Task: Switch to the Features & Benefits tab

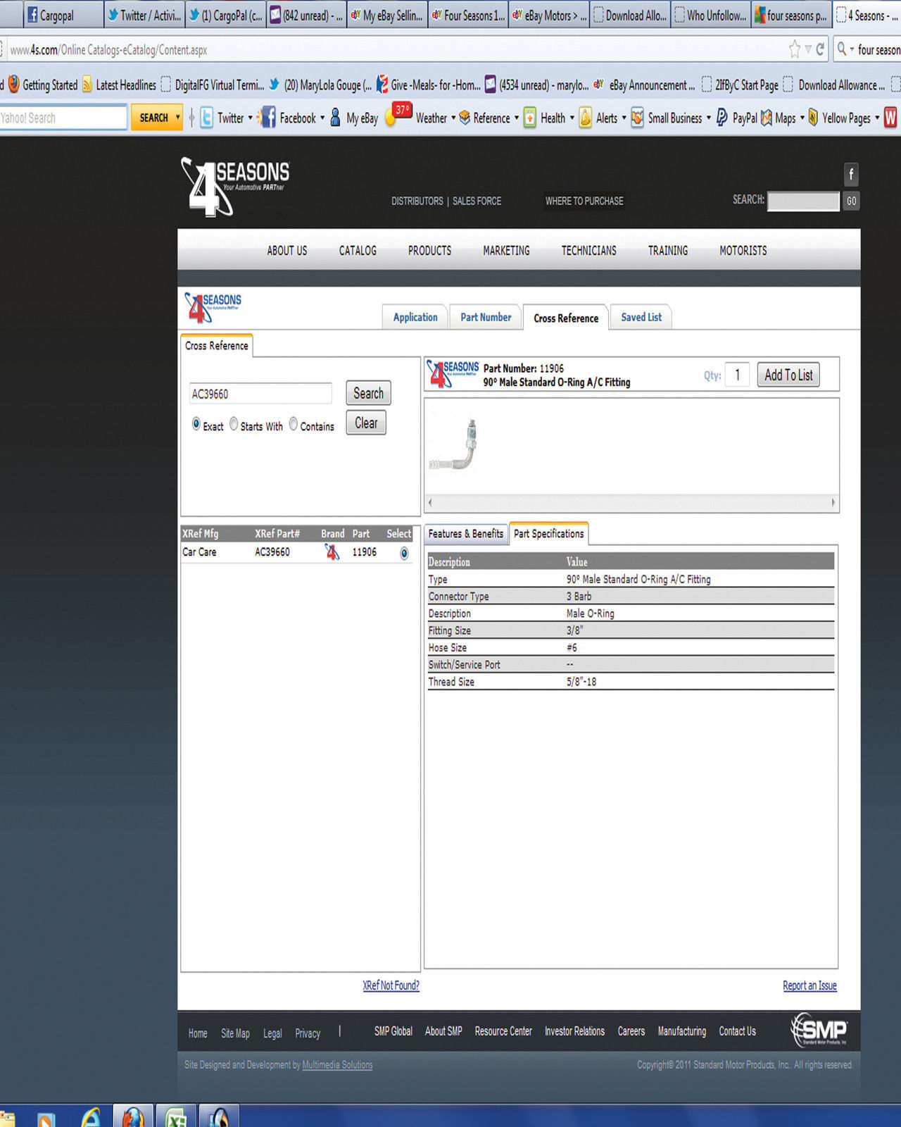Action: pyautogui.click(x=465, y=534)
